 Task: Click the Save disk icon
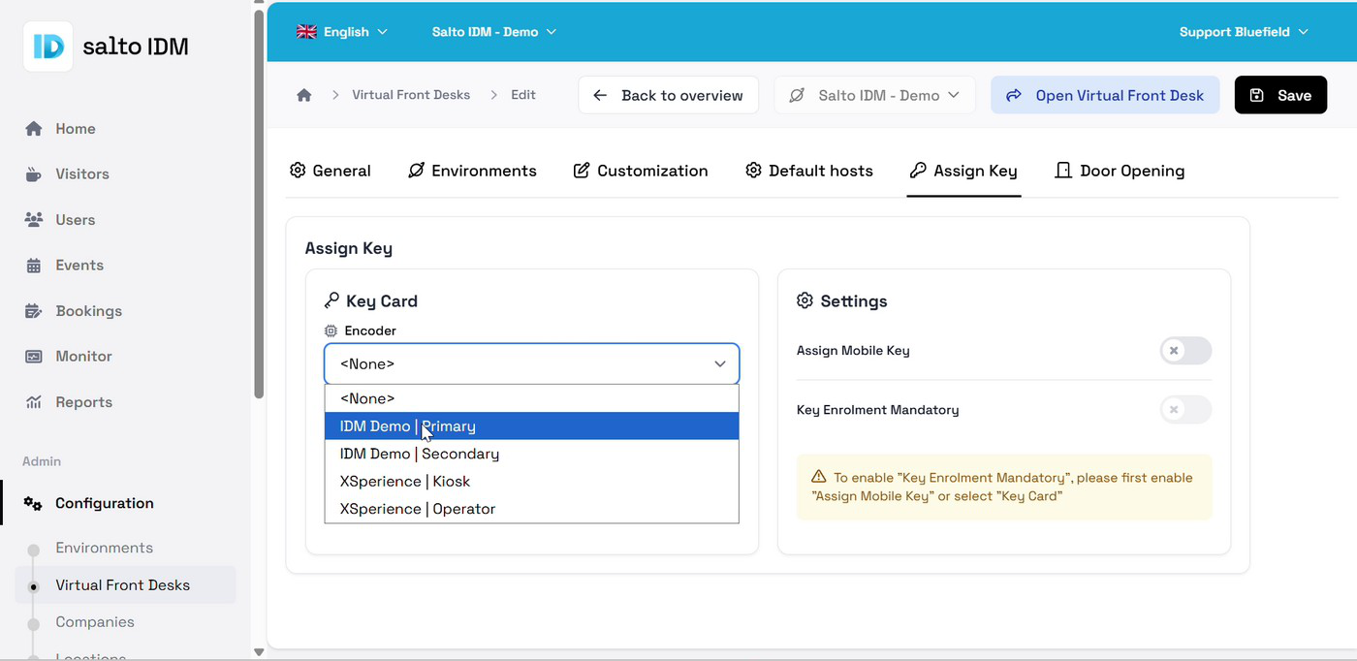pyautogui.click(x=1257, y=95)
